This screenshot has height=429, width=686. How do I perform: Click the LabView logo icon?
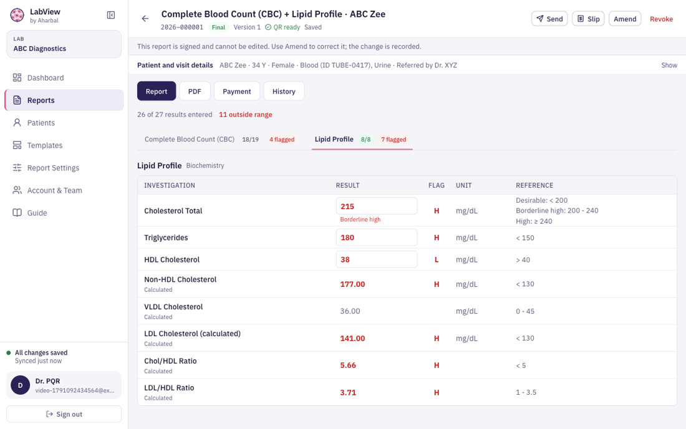tap(17, 16)
